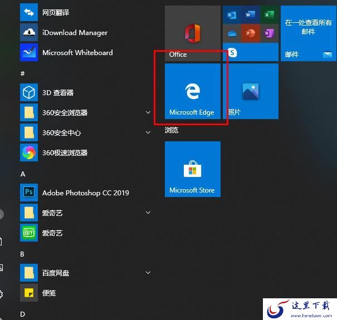Click the 3D 查看器 label
Viewport: 337px width, 320px height.
coord(58,93)
